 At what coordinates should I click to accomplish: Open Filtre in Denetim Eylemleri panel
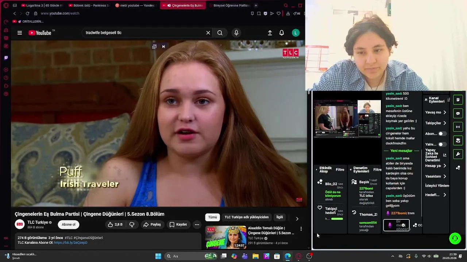pos(378,170)
